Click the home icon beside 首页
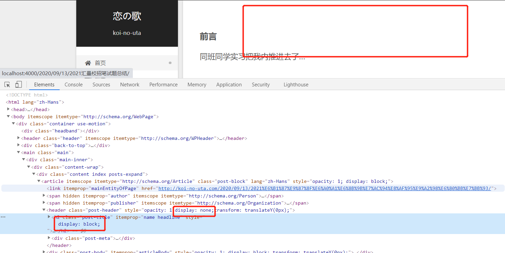The height and width of the screenshot is (253, 505). [88, 63]
